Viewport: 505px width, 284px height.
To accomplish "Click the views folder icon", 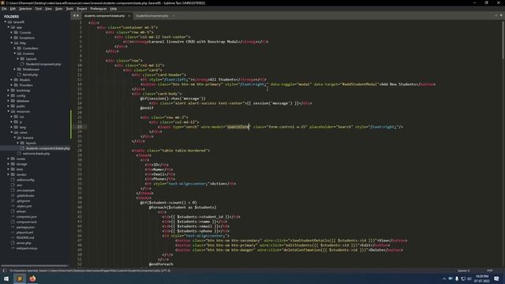I will [16, 133].
